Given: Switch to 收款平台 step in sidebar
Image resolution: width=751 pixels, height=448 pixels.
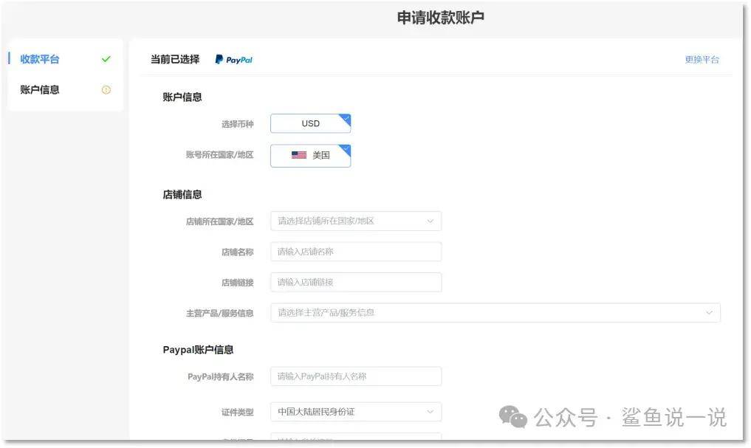Looking at the screenshot, I should click(x=40, y=59).
